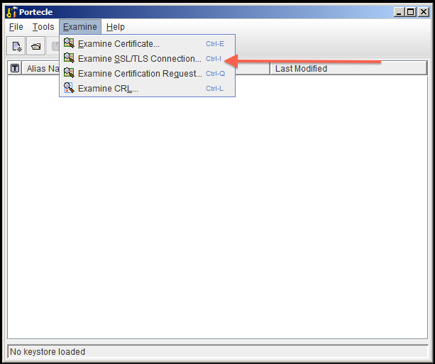The width and height of the screenshot is (435, 364).
Task: Open the File menu
Action: tap(16, 27)
